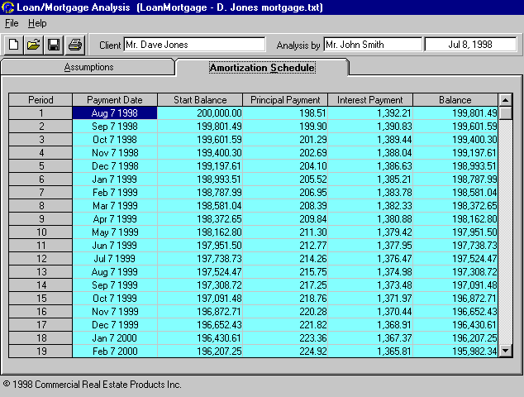Print the schedule with printer icon
524x397 pixels.
[x=75, y=45]
